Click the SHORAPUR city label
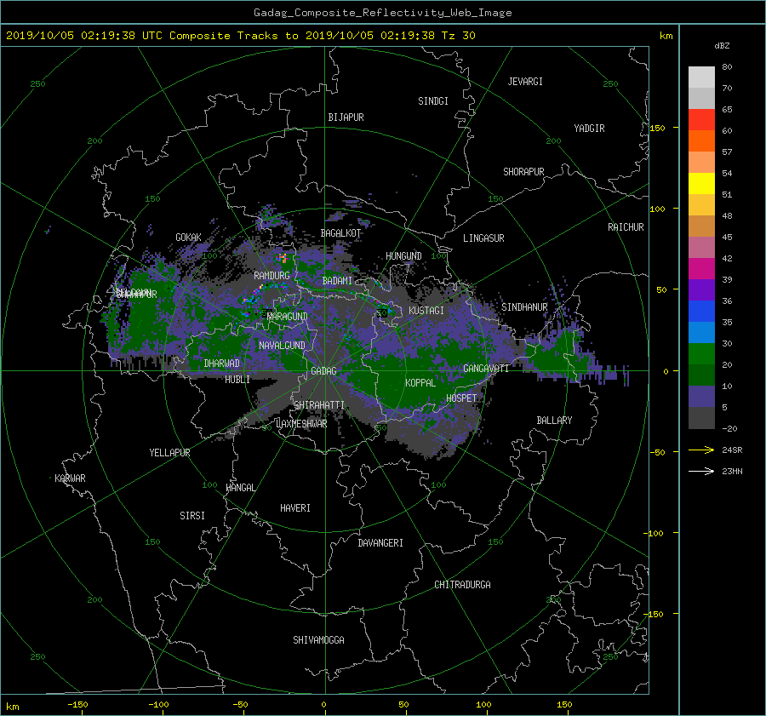766x716 pixels. (x=523, y=172)
